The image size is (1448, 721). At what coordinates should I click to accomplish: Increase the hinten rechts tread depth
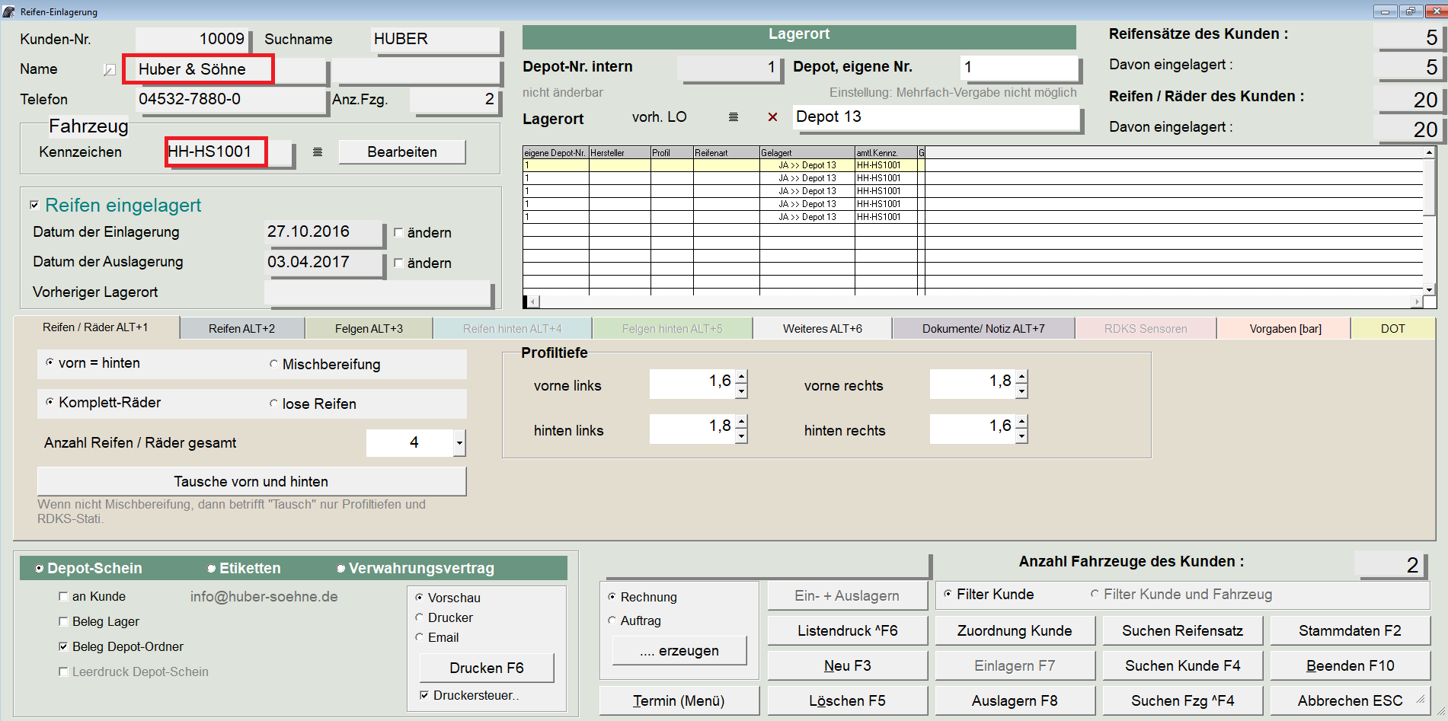click(x=1022, y=421)
